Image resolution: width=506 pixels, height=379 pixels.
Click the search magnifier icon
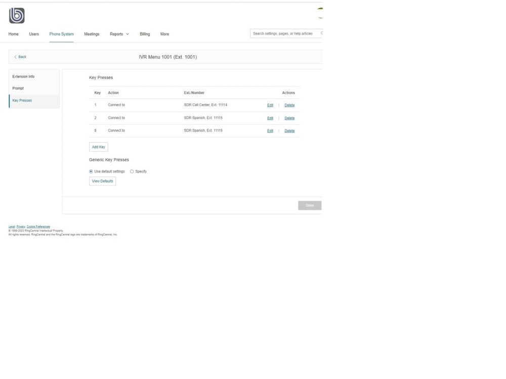[321, 32]
